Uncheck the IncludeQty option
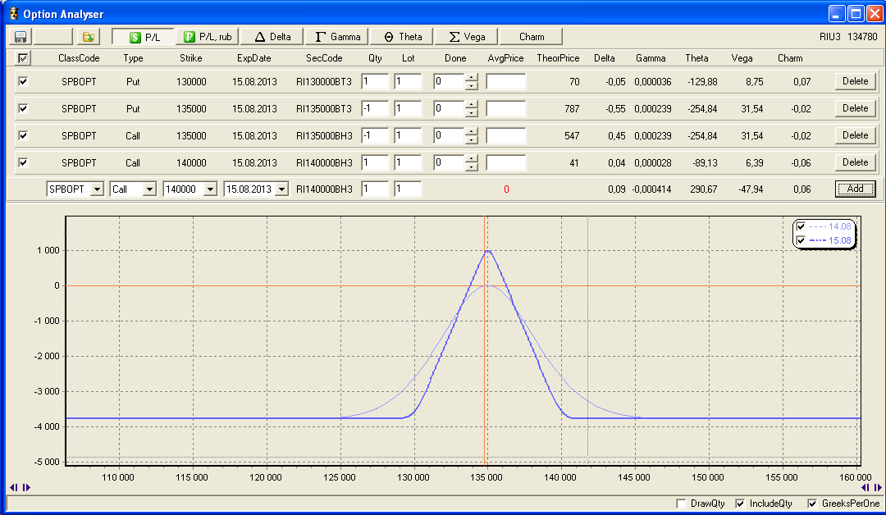The width and height of the screenshot is (886, 515). tap(741, 504)
